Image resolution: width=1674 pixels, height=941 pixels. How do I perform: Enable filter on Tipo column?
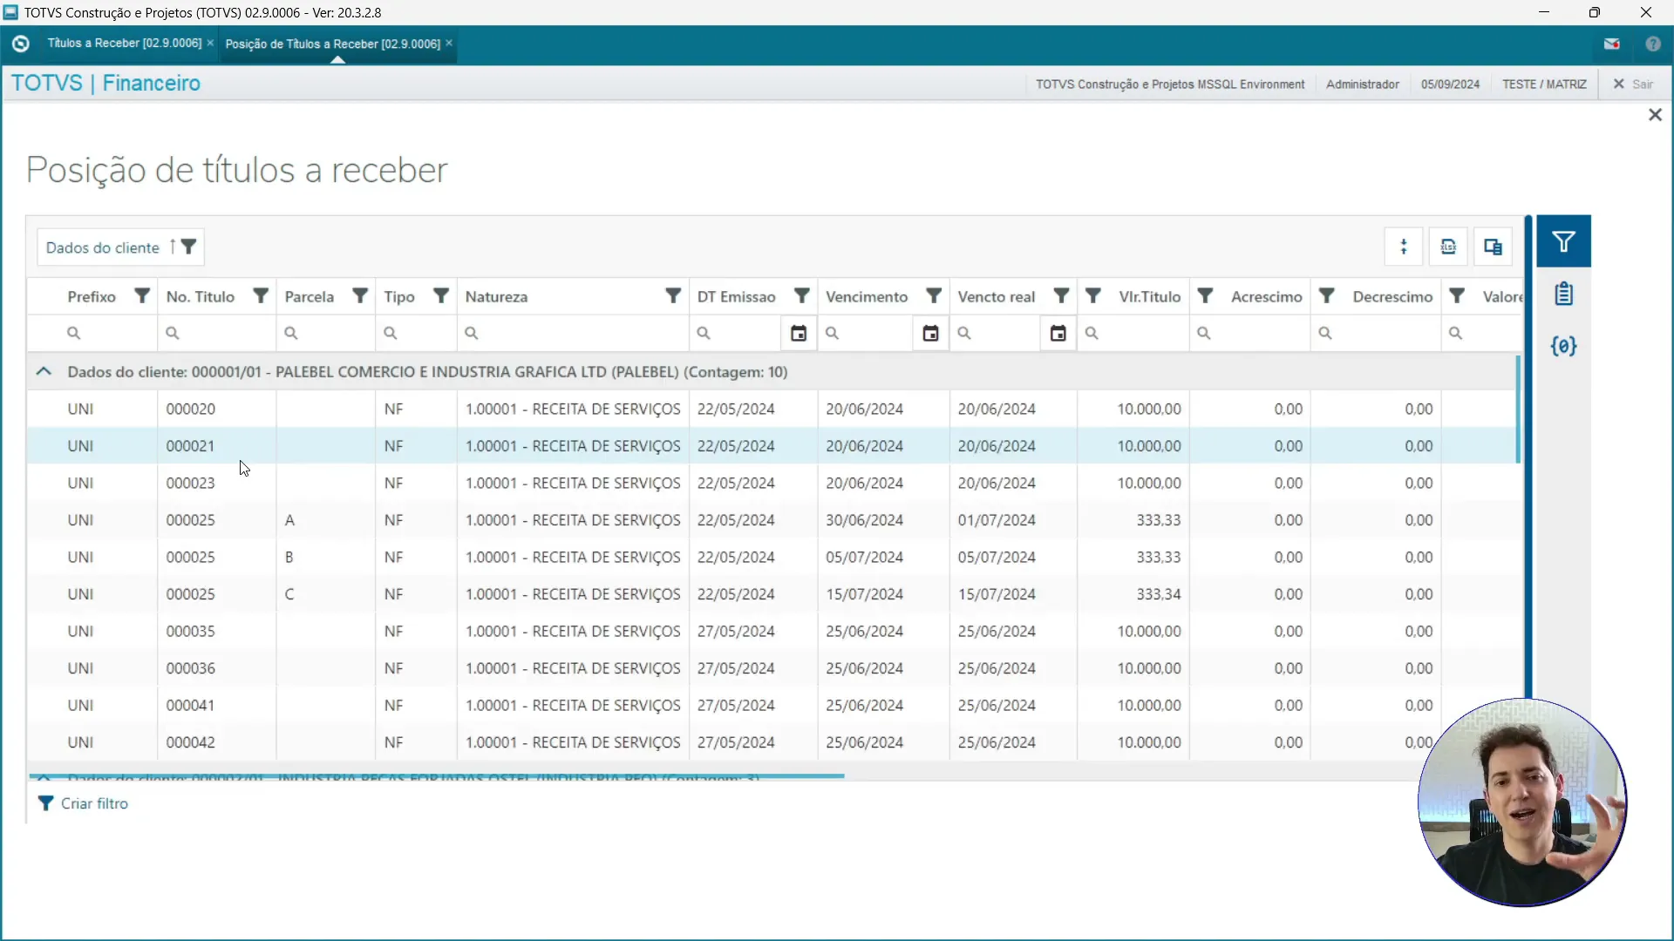click(x=441, y=295)
